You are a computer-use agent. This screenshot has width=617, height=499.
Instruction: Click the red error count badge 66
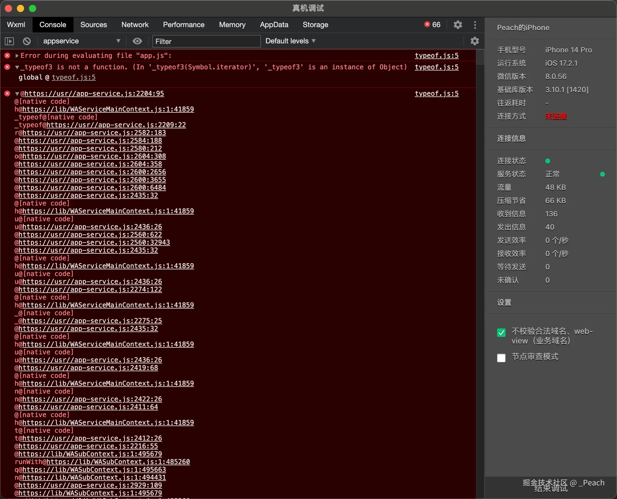pyautogui.click(x=432, y=25)
